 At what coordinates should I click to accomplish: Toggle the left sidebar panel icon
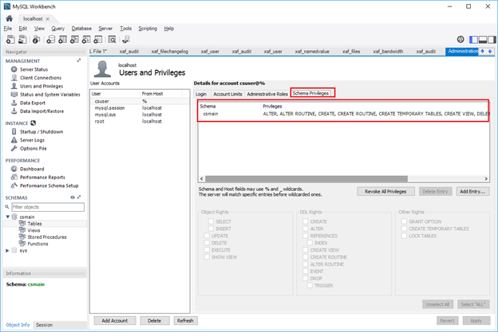click(473, 39)
